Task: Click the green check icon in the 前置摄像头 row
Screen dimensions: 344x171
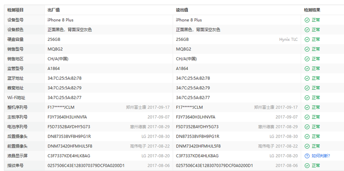Action: click(x=307, y=146)
